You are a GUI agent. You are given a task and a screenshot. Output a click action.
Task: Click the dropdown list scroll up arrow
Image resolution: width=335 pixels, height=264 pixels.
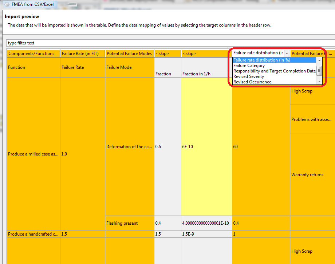[319, 60]
